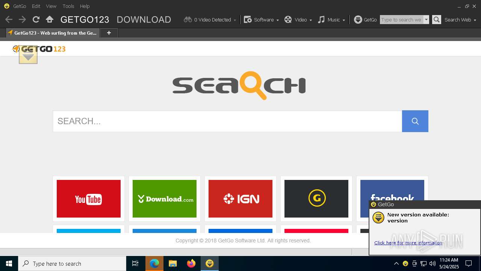Image resolution: width=481 pixels, height=271 pixels.
Task: Focus the toolbar 'Type to search' field
Action: coord(402,20)
